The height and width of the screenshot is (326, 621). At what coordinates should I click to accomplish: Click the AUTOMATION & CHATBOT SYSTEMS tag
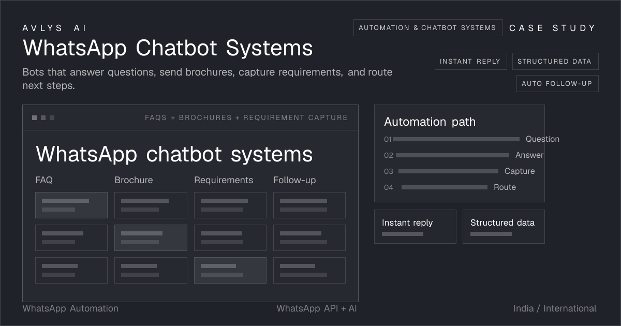point(428,28)
